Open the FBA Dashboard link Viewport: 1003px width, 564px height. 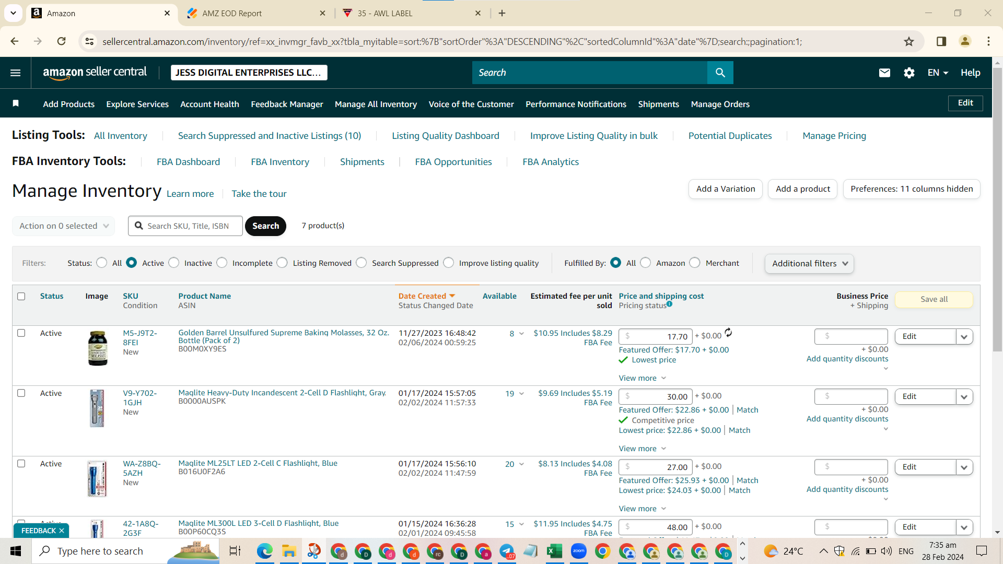point(188,162)
